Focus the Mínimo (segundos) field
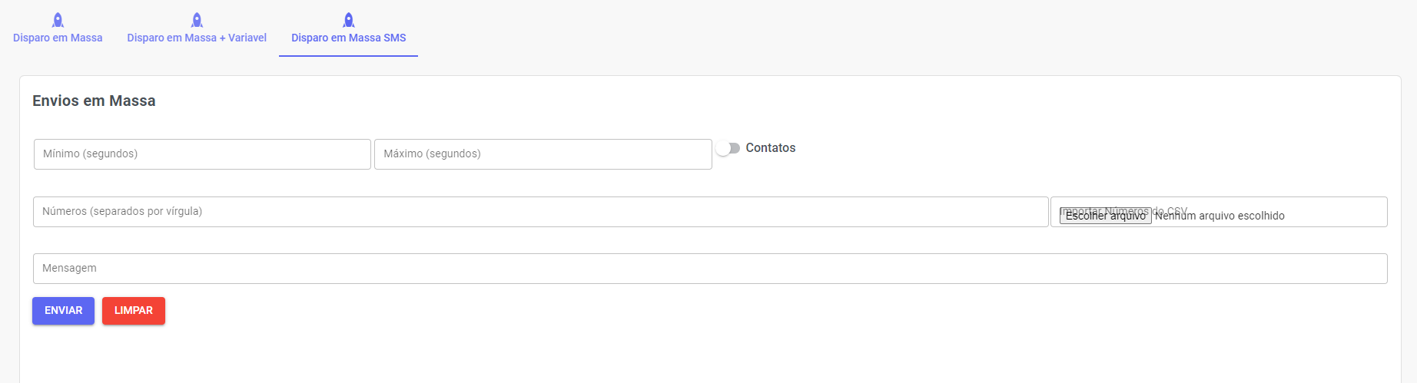 pyautogui.click(x=202, y=154)
